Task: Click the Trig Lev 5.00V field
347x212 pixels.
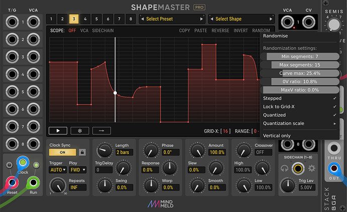Action: pyautogui.click(x=307, y=187)
